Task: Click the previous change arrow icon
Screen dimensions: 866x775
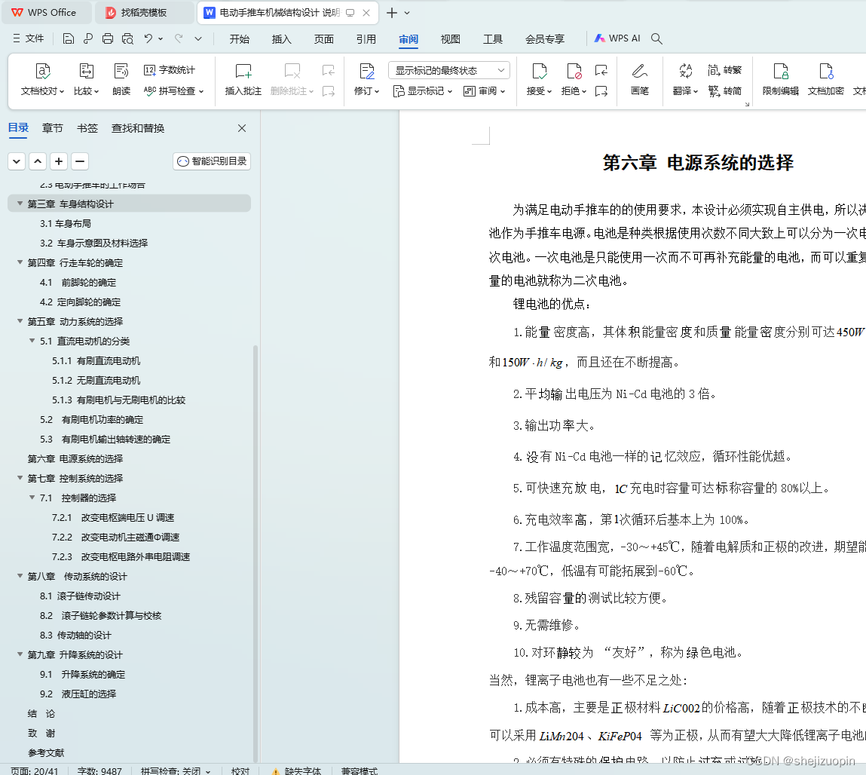Action: point(601,70)
